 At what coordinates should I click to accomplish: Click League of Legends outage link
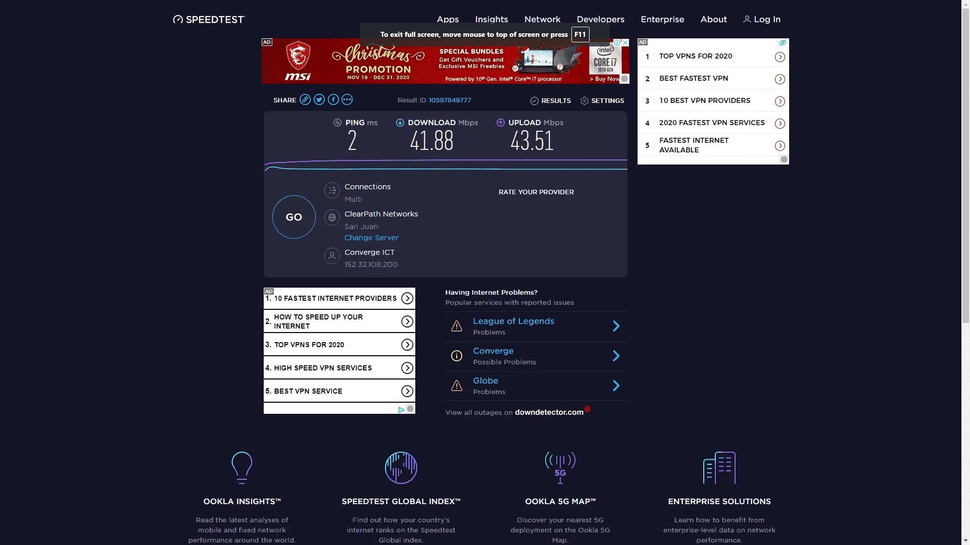coord(513,321)
